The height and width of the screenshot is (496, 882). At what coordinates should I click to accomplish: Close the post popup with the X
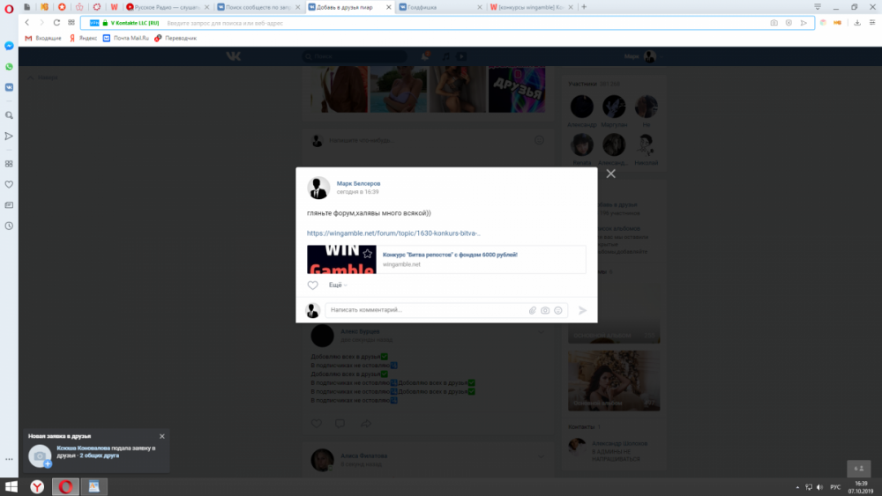611,174
